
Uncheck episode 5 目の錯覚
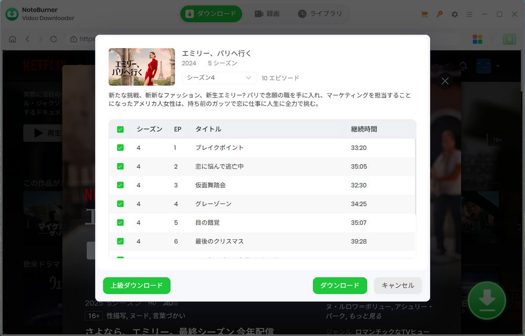coord(120,222)
